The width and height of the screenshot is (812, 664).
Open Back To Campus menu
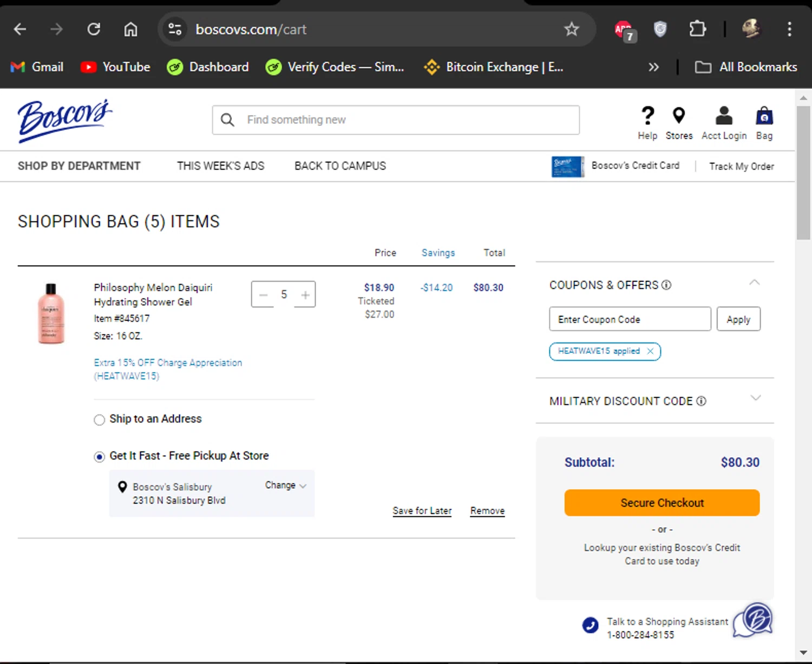point(340,166)
